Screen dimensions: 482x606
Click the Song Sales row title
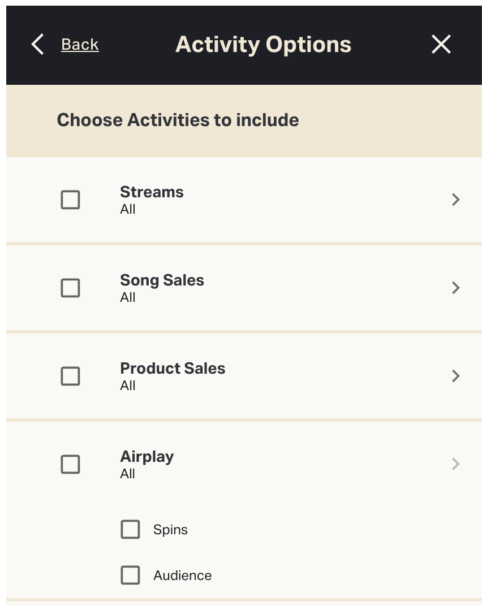(x=162, y=280)
